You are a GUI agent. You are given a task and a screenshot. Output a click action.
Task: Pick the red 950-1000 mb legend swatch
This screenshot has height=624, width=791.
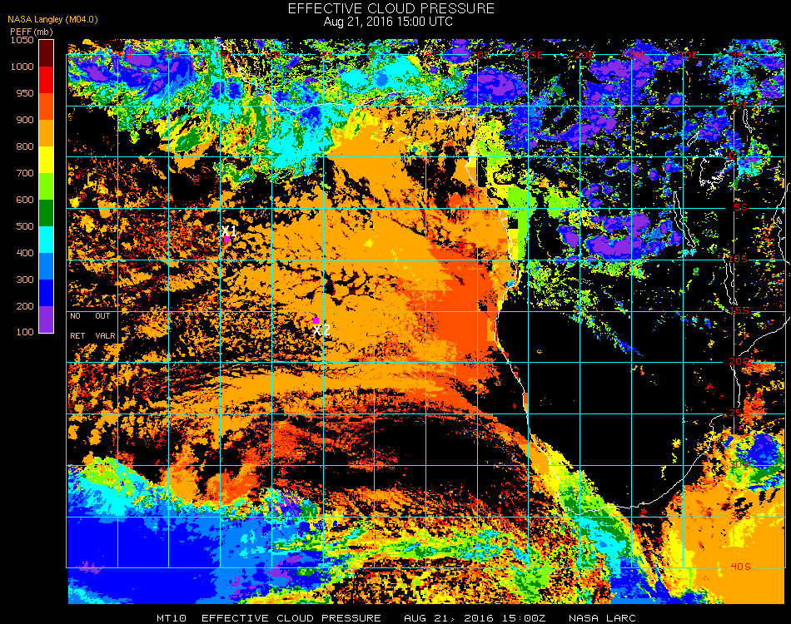pyautogui.click(x=46, y=80)
